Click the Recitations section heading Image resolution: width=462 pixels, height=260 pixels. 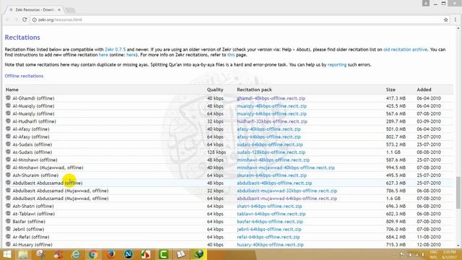click(22, 38)
